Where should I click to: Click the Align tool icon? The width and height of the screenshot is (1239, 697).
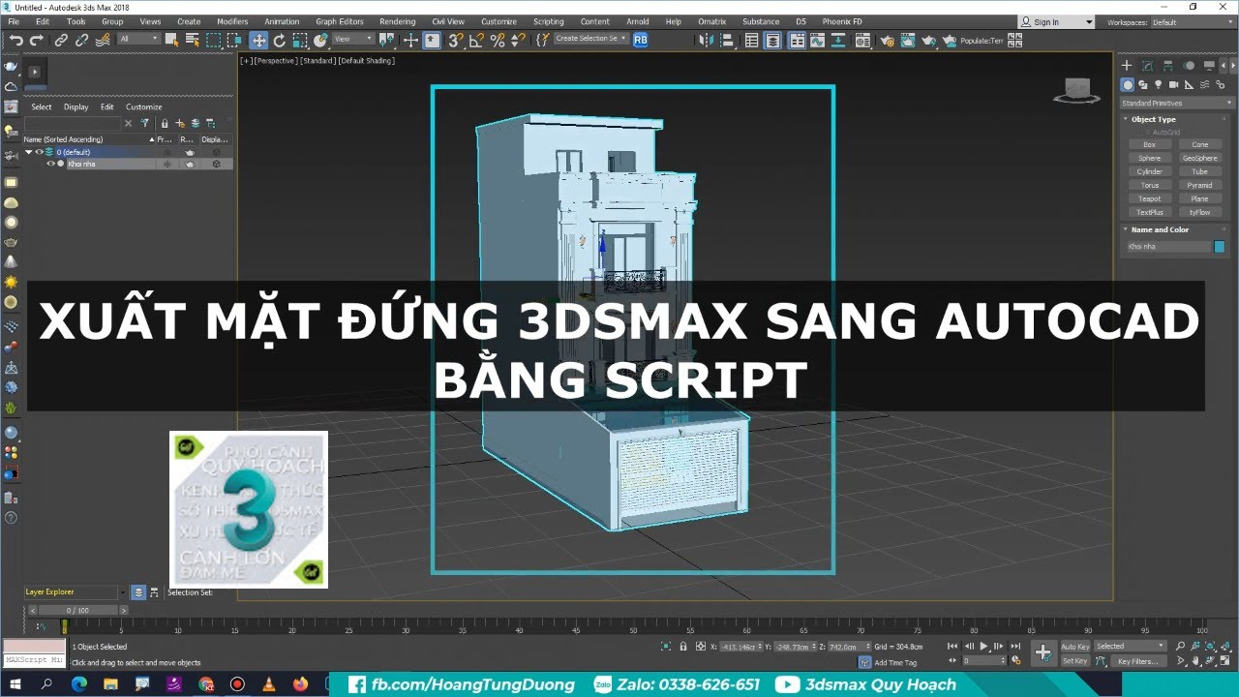click(x=729, y=41)
